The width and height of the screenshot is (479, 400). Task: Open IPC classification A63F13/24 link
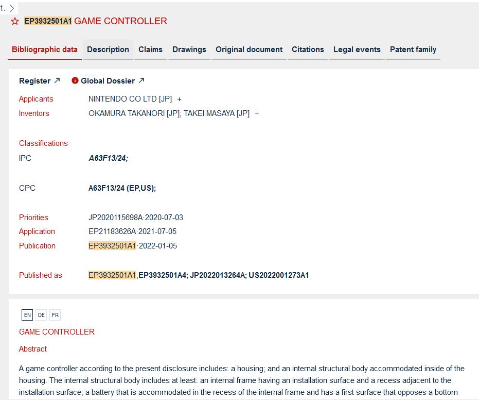(x=108, y=158)
